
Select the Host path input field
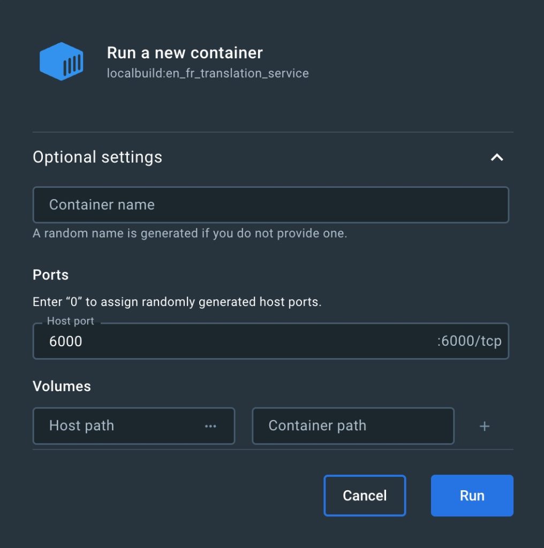click(x=118, y=426)
